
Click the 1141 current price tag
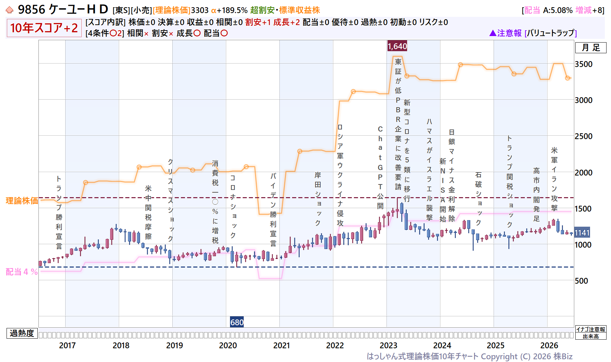coord(582,233)
